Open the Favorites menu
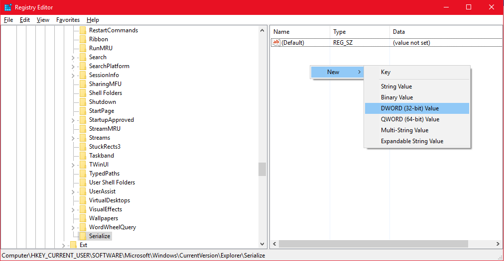Screen dimensions: 504x261 coord(68,20)
